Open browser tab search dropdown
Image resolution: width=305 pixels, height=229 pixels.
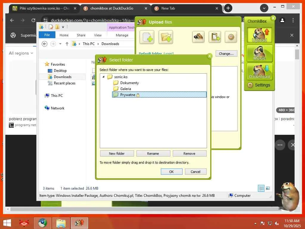pos(264,8)
